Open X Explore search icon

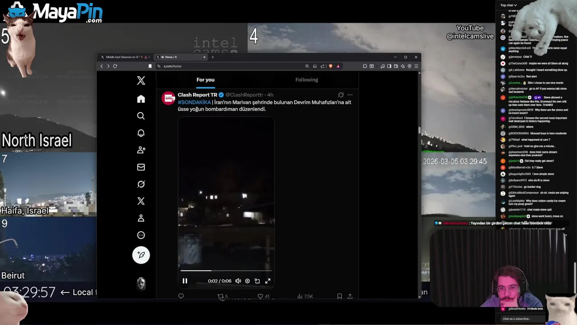[x=141, y=116]
